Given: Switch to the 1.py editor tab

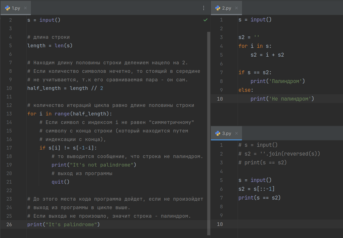Looking at the screenshot, I should click(16, 8).
